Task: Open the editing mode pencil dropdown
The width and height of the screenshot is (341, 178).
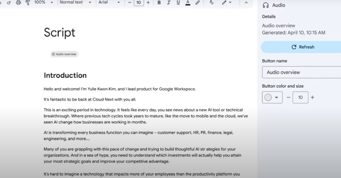Action: (x=226, y=3)
